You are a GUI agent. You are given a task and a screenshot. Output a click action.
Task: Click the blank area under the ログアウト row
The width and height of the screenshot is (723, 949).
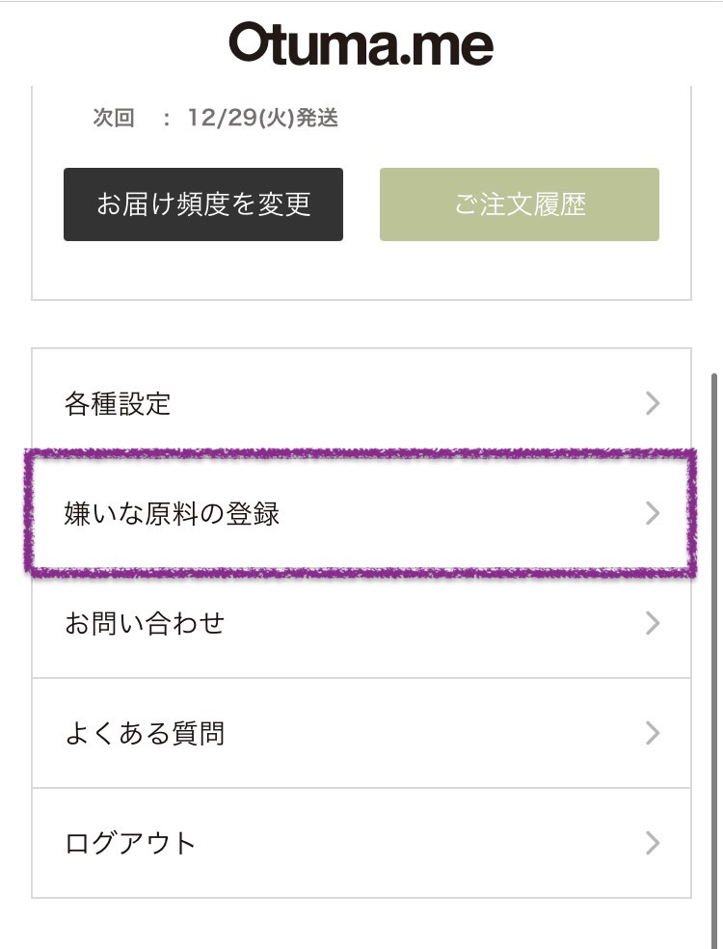coord(361,924)
